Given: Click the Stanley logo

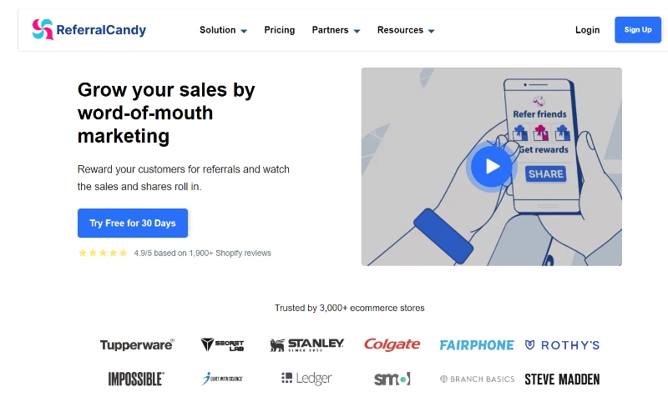Looking at the screenshot, I should pyautogui.click(x=306, y=344).
